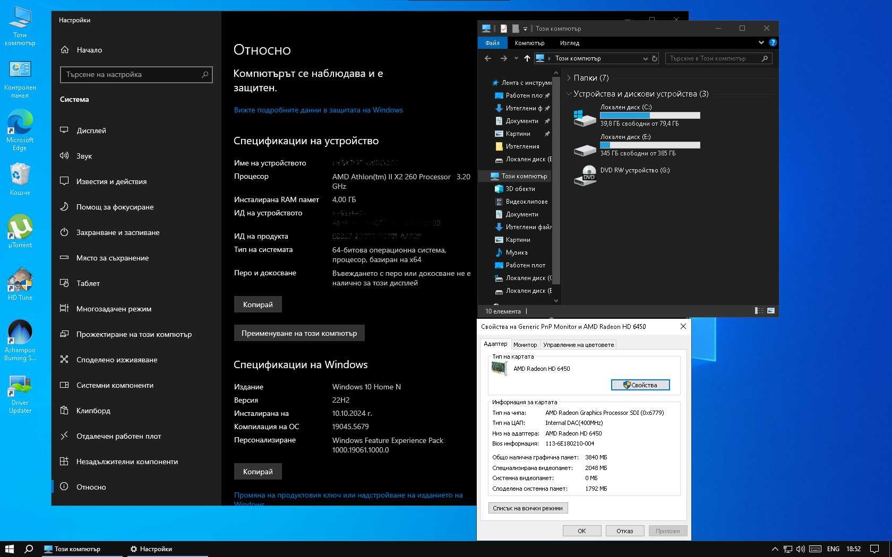Go to Начало in Settings
The height and width of the screenshot is (557, 892).
pos(136,50)
